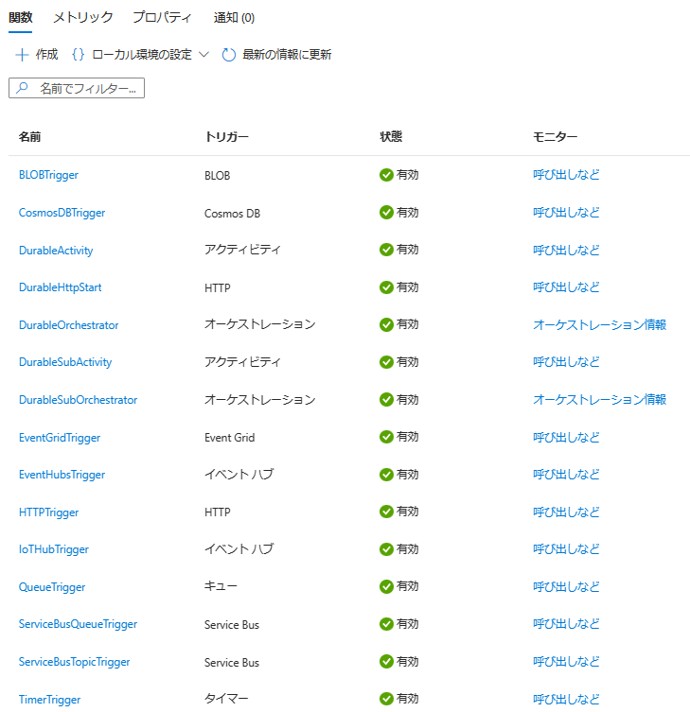Click the green status icon for EventGridTrigger
This screenshot has width=690, height=712.
386,437
